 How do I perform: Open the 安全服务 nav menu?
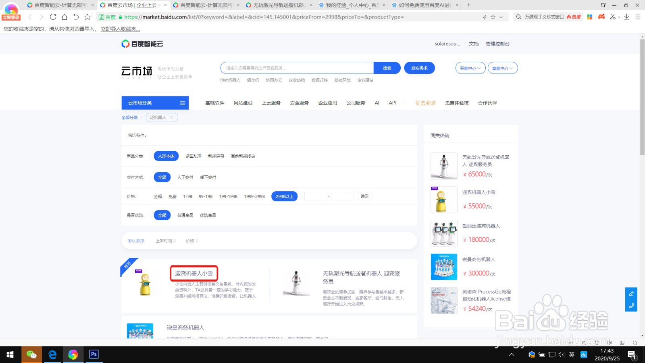(299, 103)
